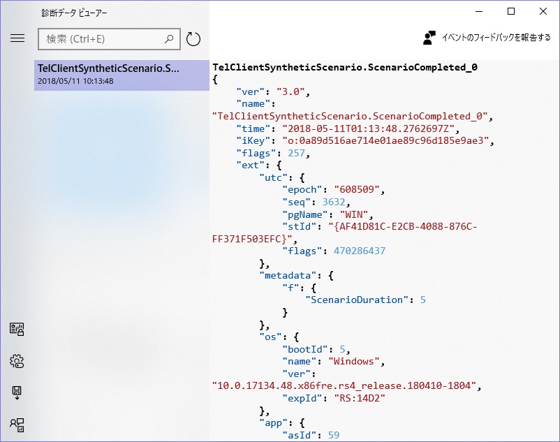Click the stId GUID value

(345, 233)
